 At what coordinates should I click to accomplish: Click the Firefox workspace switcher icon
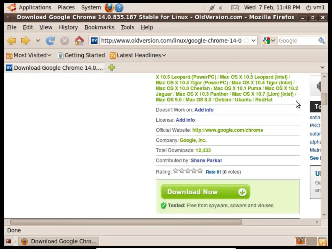[x=301, y=241]
